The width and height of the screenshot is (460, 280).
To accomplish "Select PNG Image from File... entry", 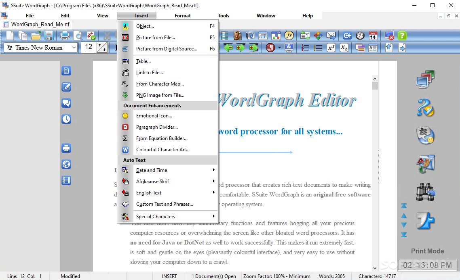I will (168, 95).
